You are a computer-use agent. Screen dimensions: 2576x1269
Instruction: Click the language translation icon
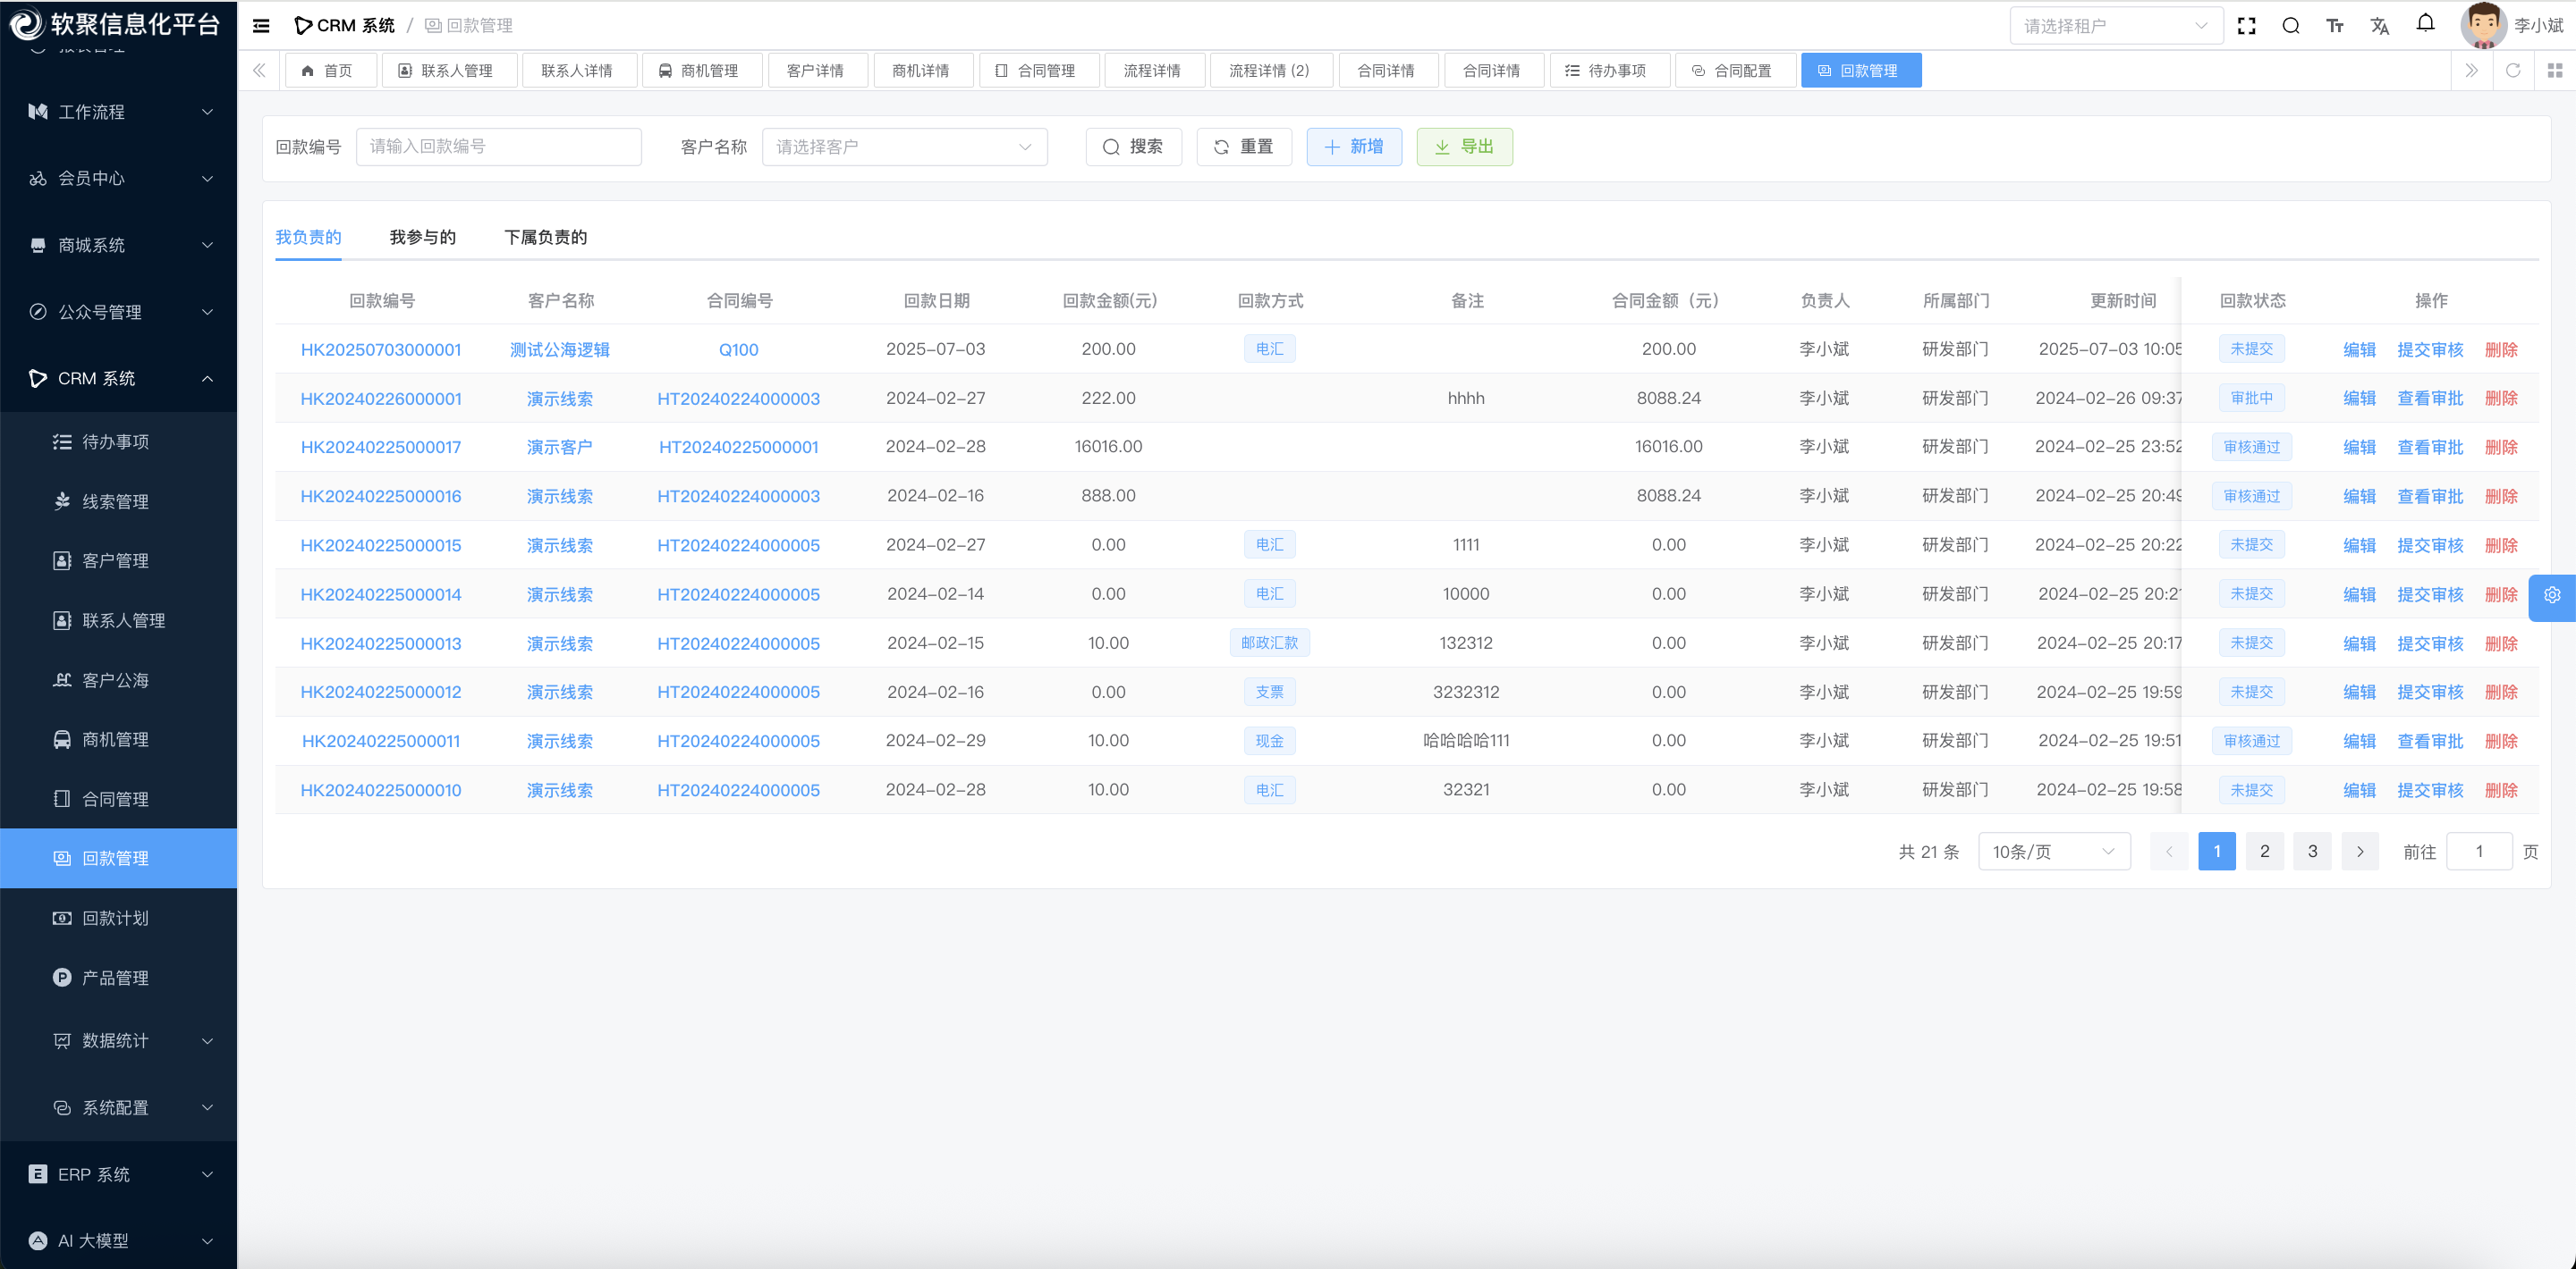pyautogui.click(x=2379, y=26)
